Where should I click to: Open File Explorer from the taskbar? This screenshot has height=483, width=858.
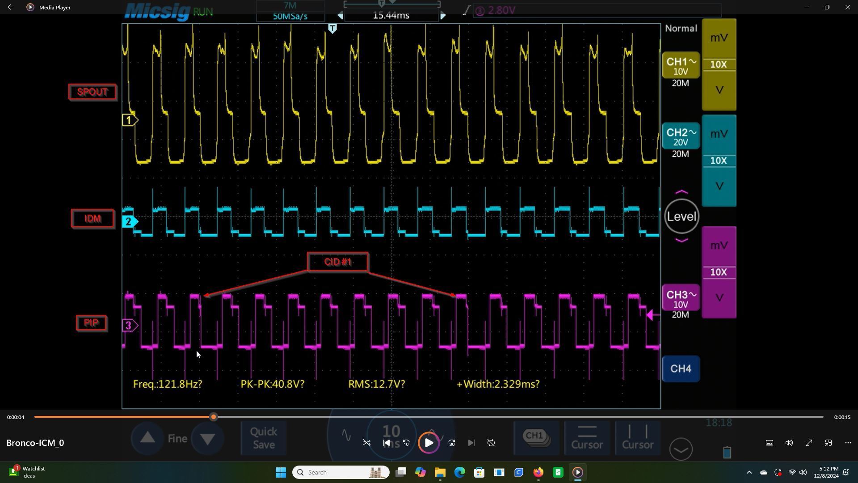tap(440, 472)
